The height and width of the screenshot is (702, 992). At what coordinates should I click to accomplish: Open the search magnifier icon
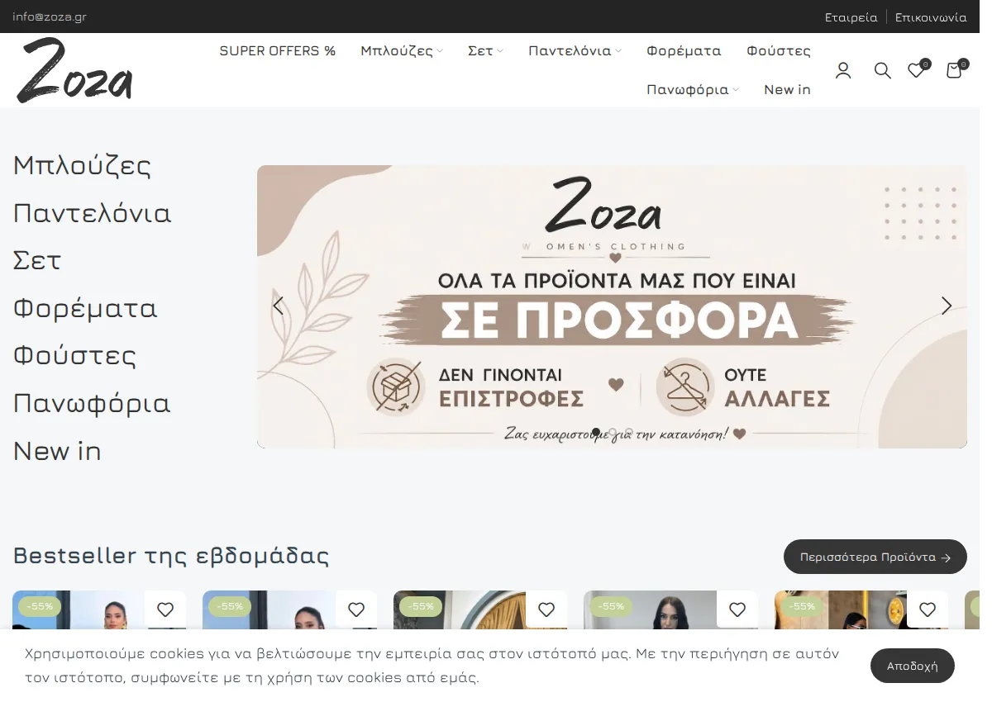pos(883,70)
